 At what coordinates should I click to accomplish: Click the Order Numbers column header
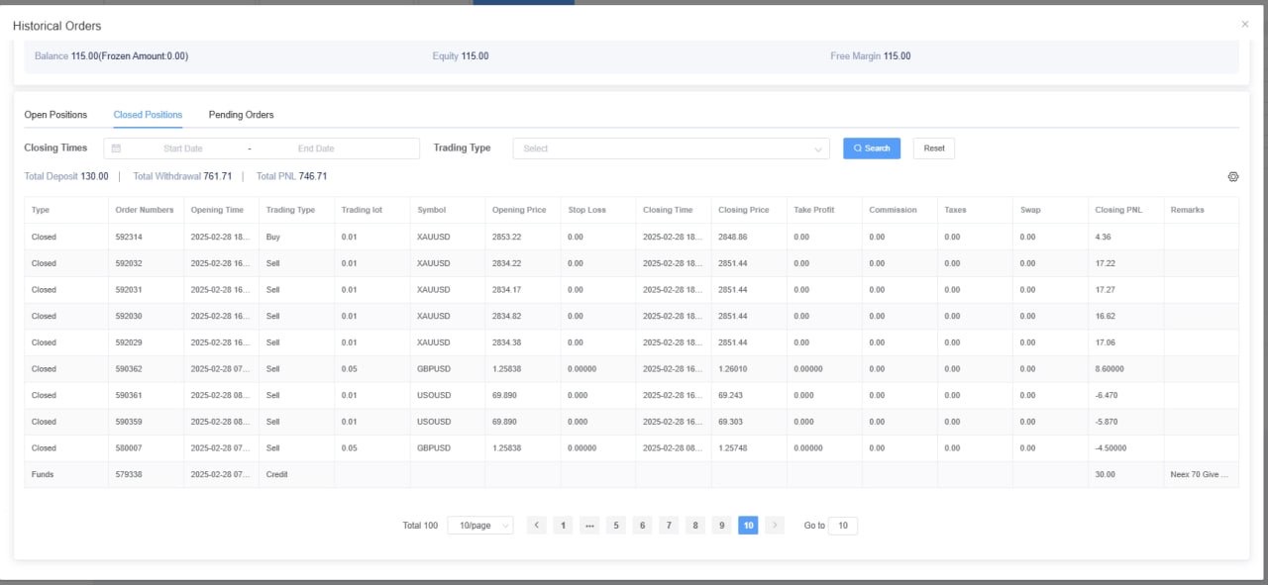point(145,210)
